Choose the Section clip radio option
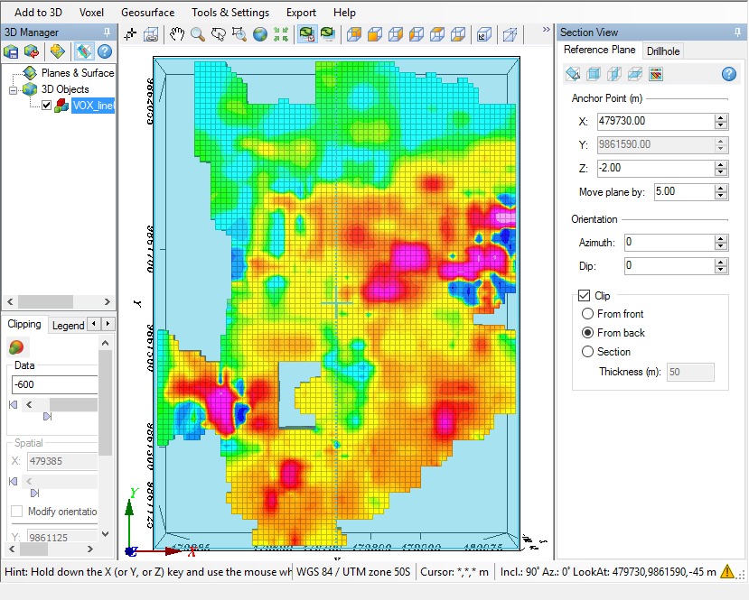749x600 pixels. [x=588, y=352]
